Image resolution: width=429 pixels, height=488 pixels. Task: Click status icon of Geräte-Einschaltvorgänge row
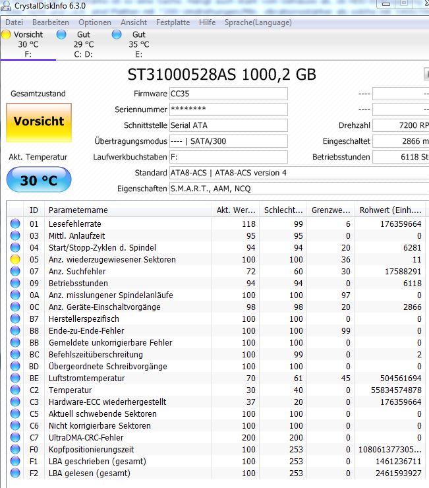[15, 307]
